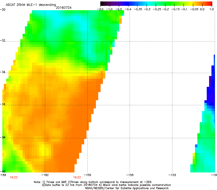This screenshot has width=217, height=190.
Task: Click the longitude label "-159"
Action: [87, 175]
